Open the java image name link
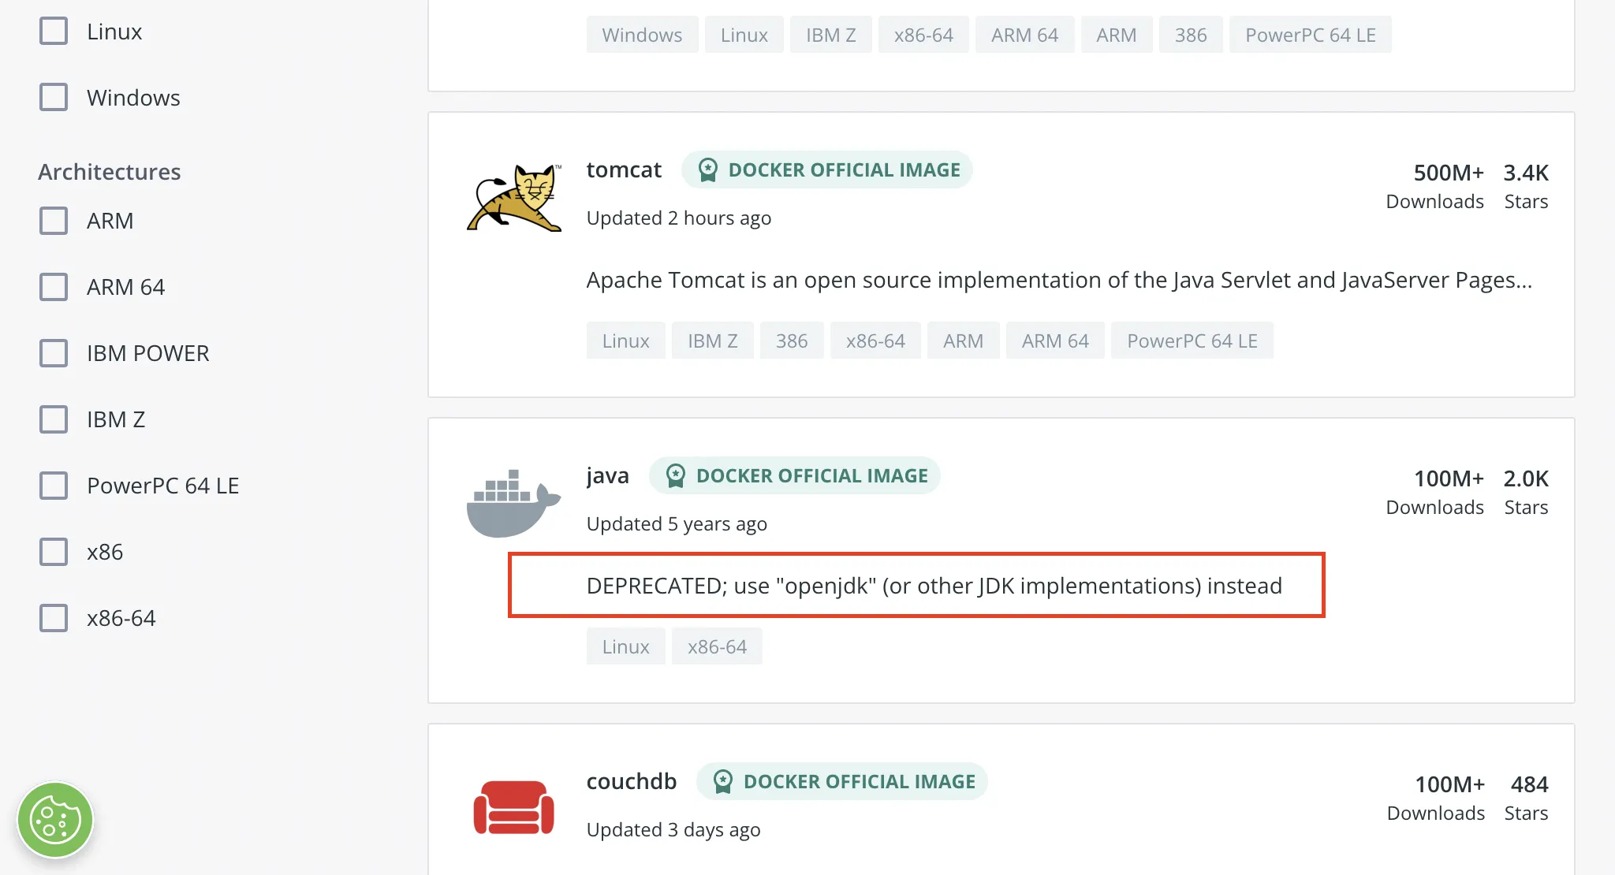Screen dimensions: 1615x875 tap(607, 476)
